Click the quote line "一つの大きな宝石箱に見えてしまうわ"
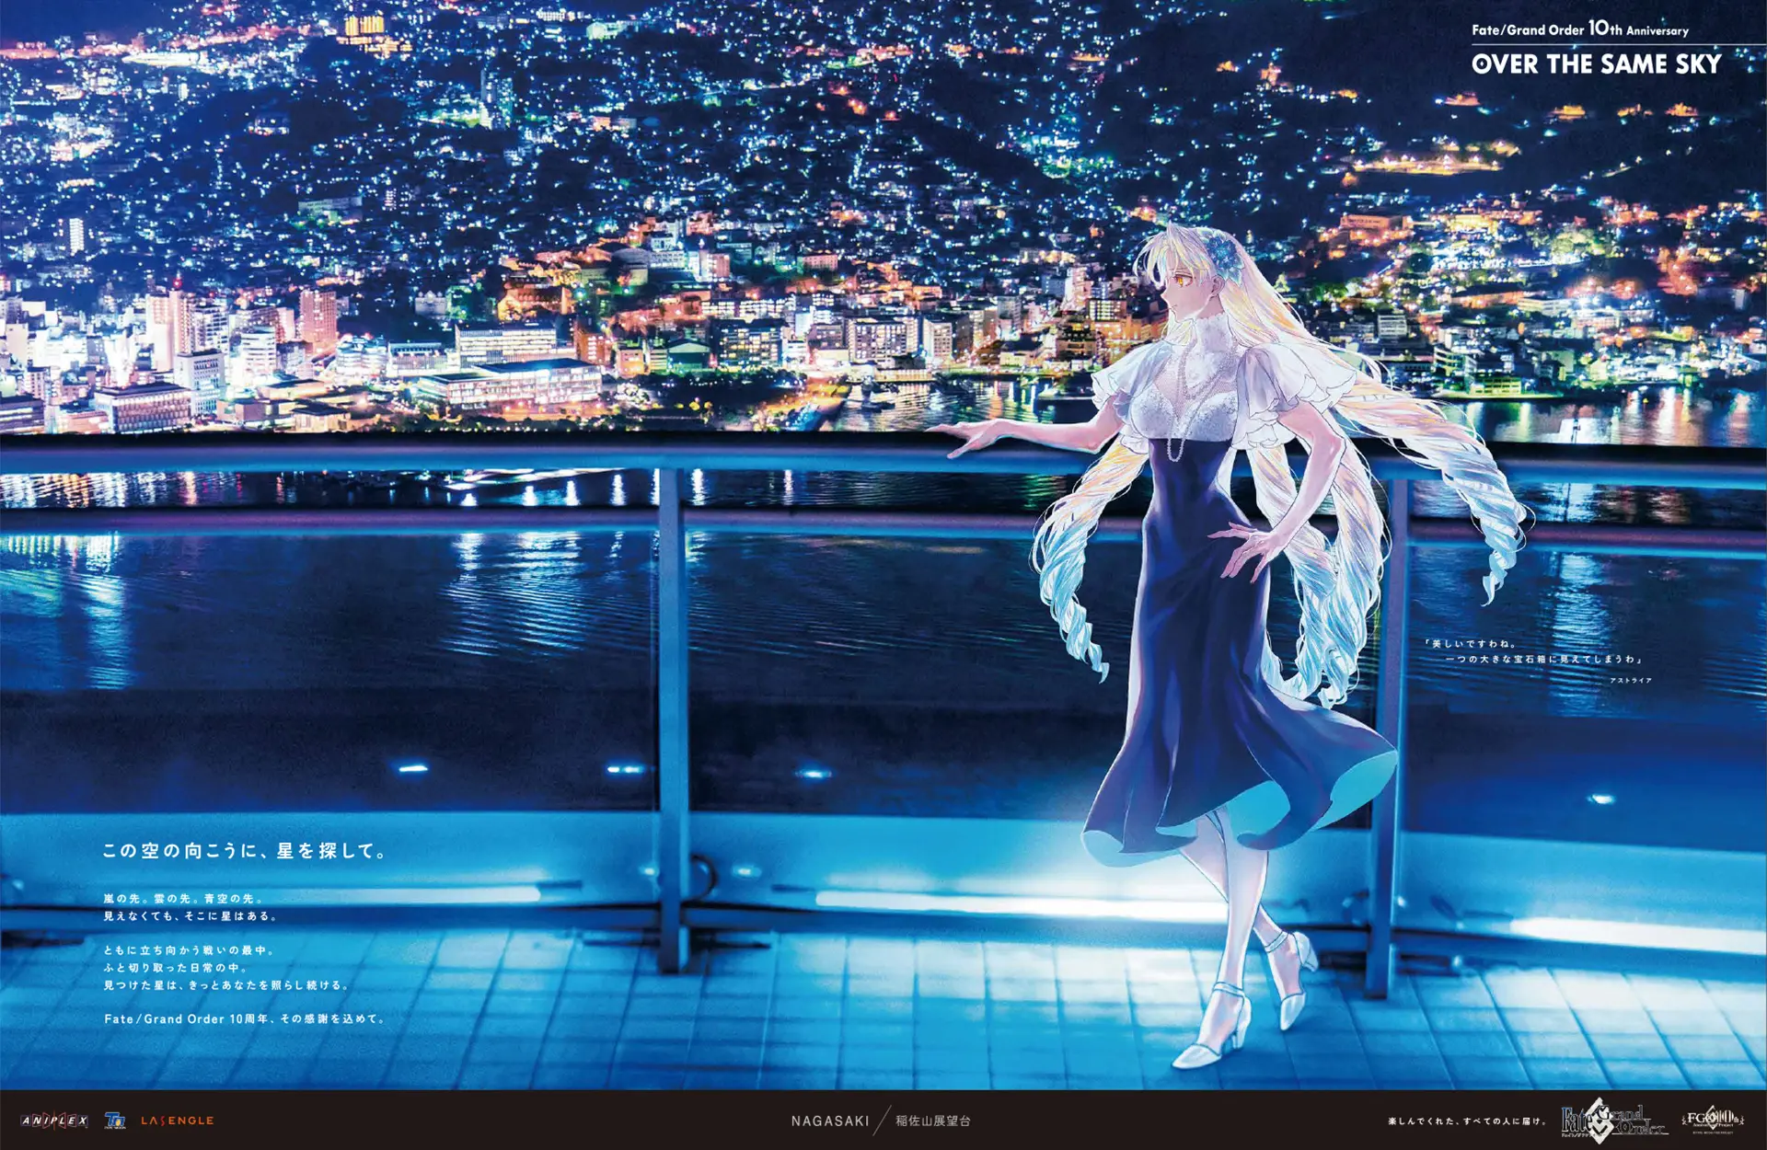Viewport: 1767px width, 1150px height. [x=1544, y=660]
